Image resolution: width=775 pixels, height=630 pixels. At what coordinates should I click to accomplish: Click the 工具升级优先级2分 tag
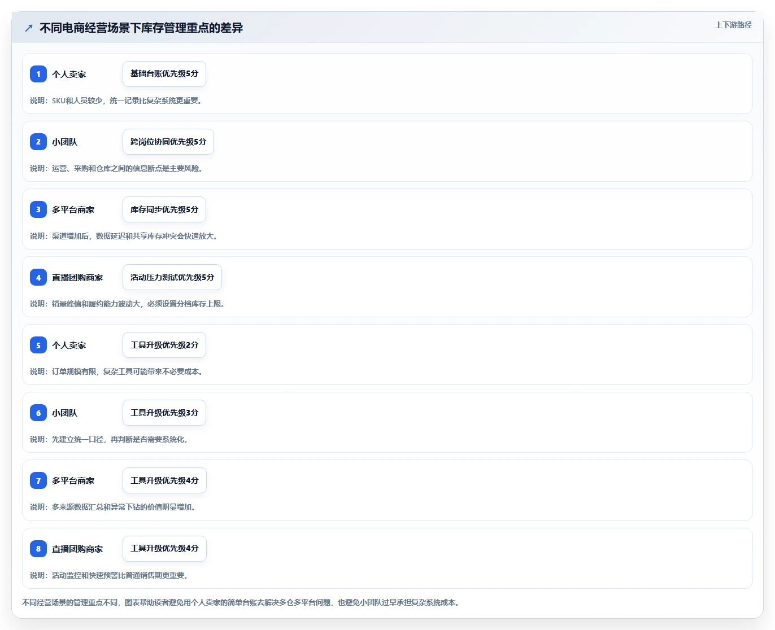(164, 345)
